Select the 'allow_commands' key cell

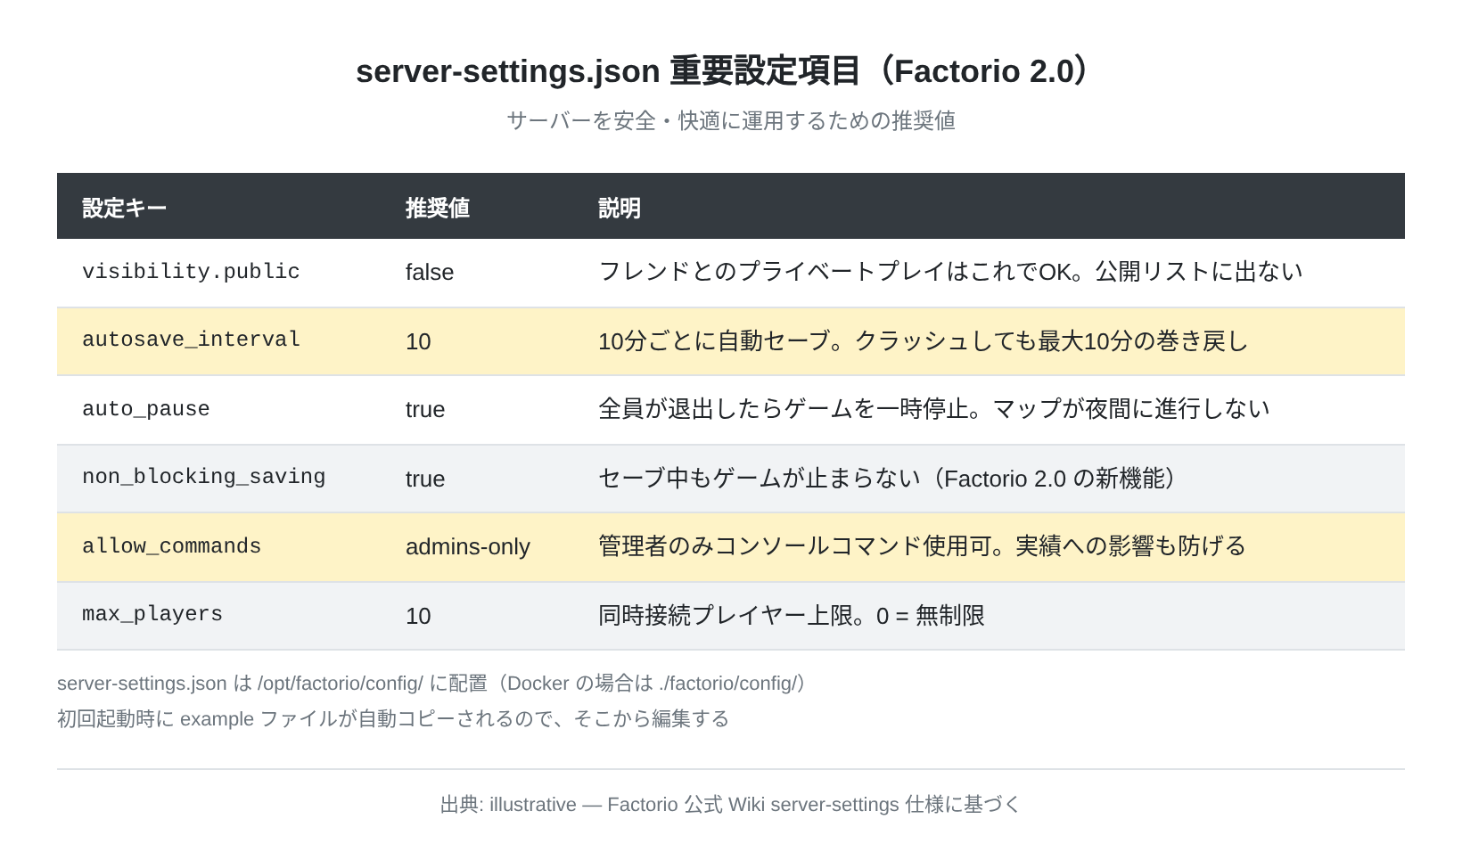point(172,546)
